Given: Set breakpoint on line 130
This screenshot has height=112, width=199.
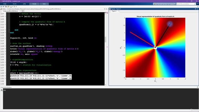Looking at the screenshot, I should 5,76.
